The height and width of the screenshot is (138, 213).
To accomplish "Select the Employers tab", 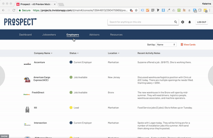I will 73,35.
